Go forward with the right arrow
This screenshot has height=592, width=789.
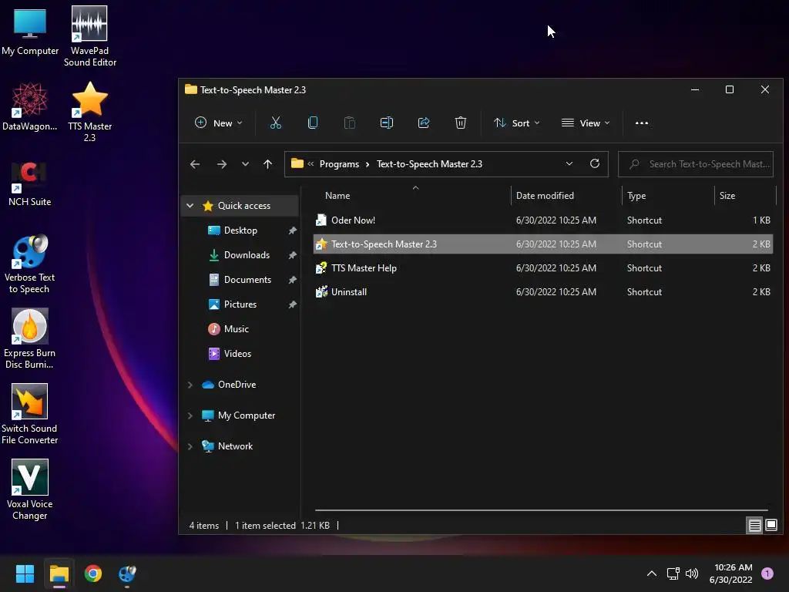[x=221, y=164]
